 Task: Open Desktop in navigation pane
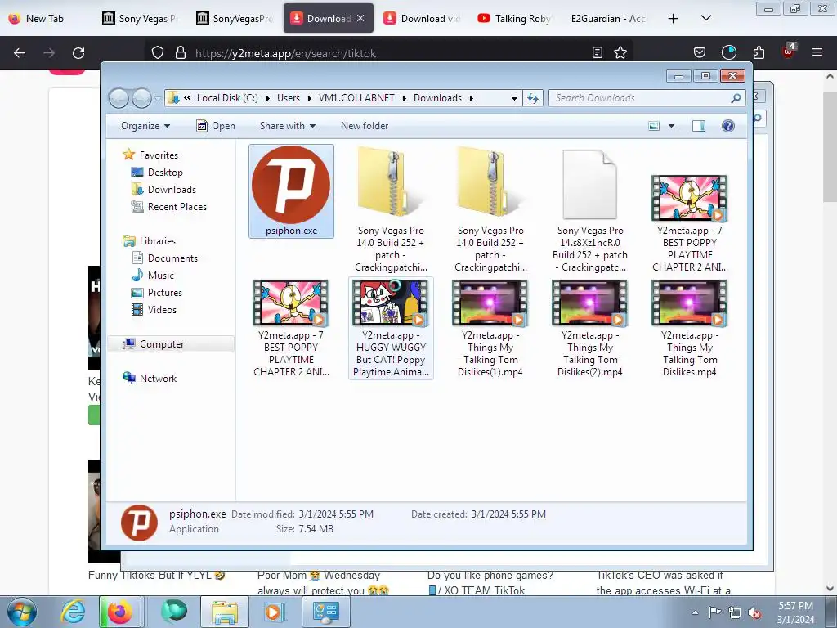click(x=165, y=173)
